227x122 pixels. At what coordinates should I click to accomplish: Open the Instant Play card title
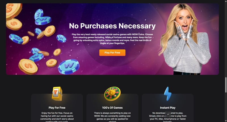168,108
